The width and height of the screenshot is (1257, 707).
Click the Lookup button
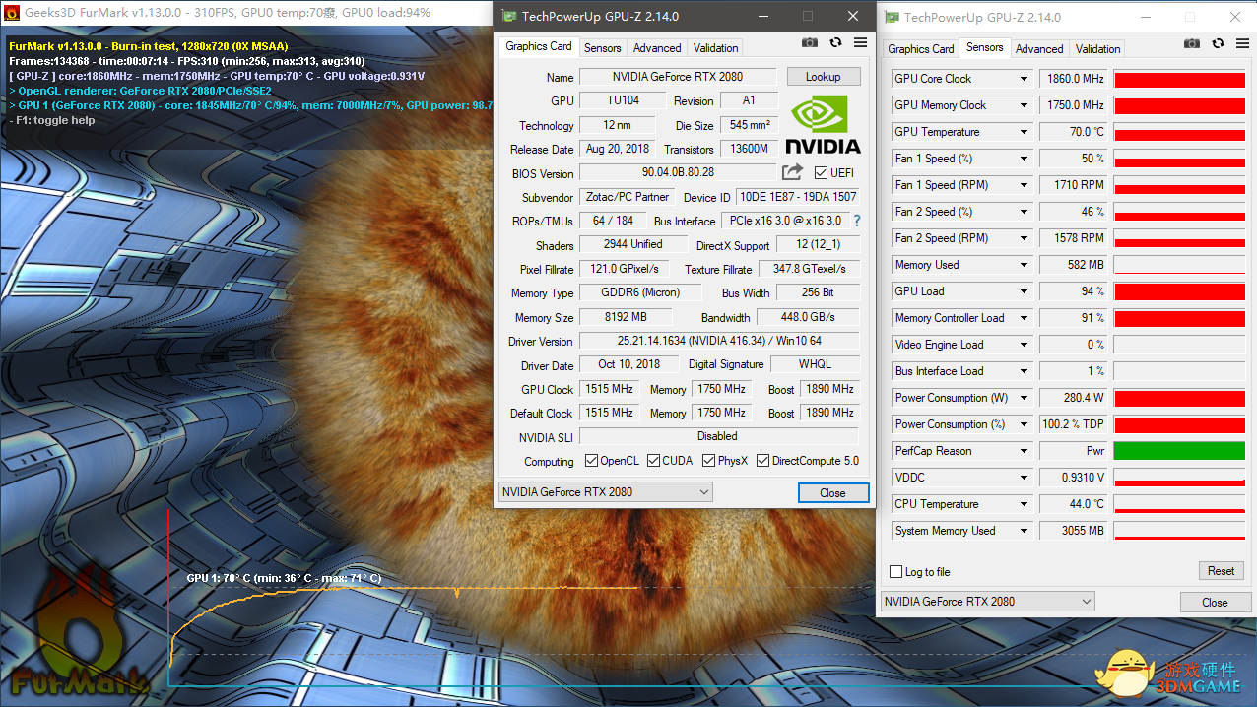[x=824, y=77]
